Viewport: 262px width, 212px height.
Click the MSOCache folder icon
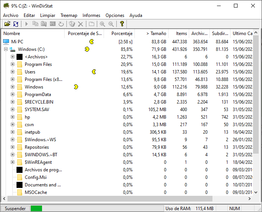point(20,192)
